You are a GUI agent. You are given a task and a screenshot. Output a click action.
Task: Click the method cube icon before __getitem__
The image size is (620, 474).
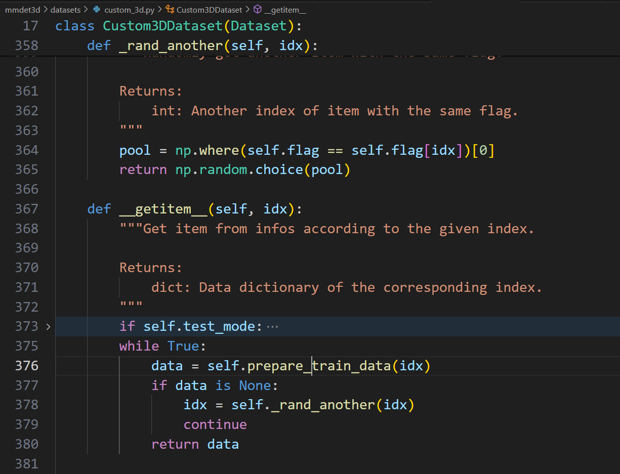tap(258, 10)
